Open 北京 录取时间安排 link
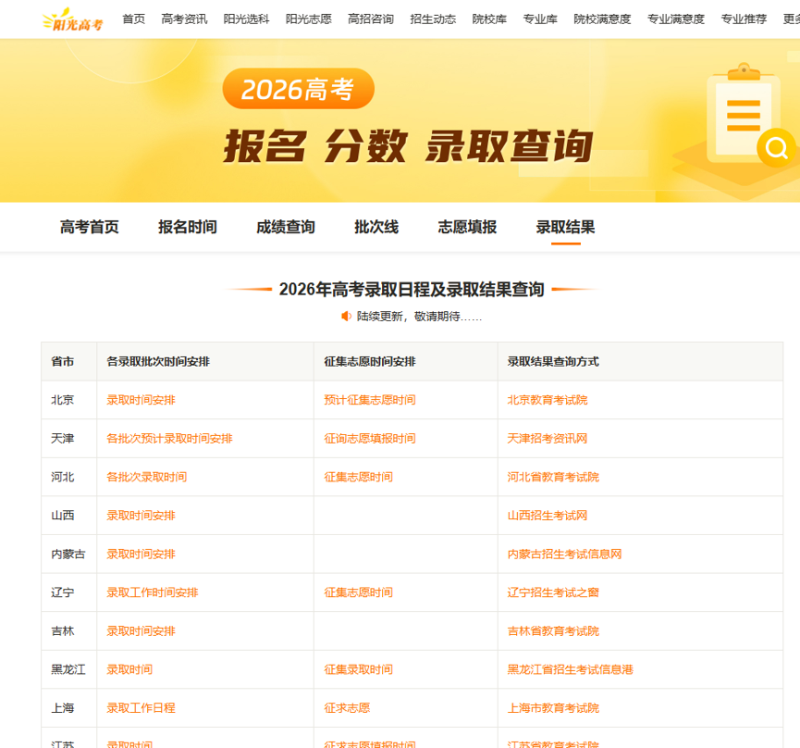 (x=141, y=400)
